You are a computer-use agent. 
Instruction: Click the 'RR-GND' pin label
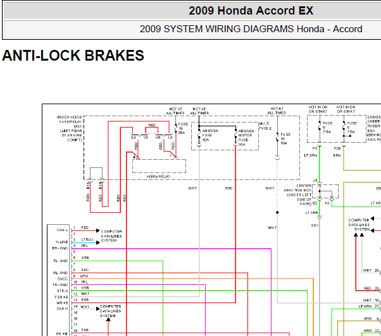60,248
